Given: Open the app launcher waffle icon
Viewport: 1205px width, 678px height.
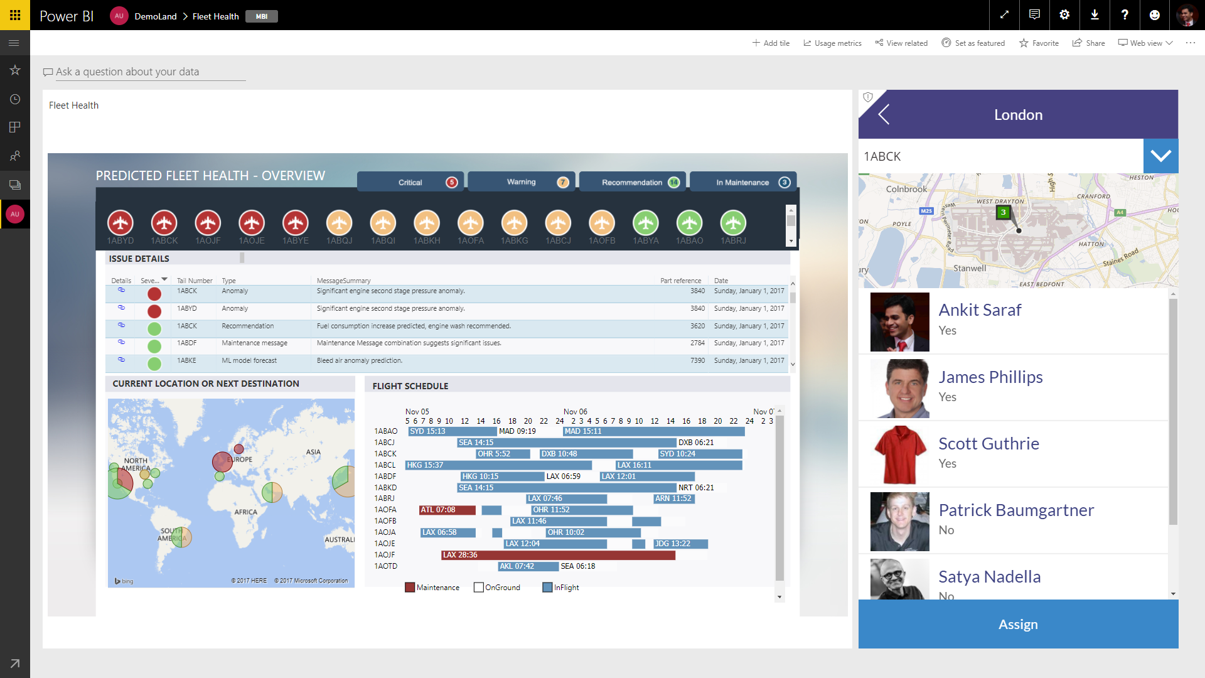Looking at the screenshot, I should pos(15,15).
